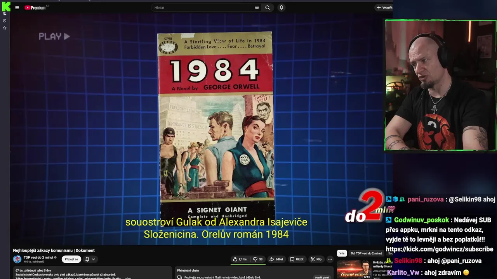Expand the video description with více
Screen dimensions: 497x279
128,278
